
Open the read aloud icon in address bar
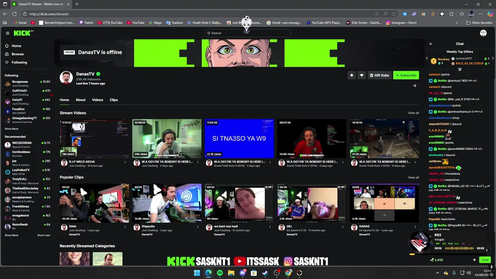pos(385,14)
